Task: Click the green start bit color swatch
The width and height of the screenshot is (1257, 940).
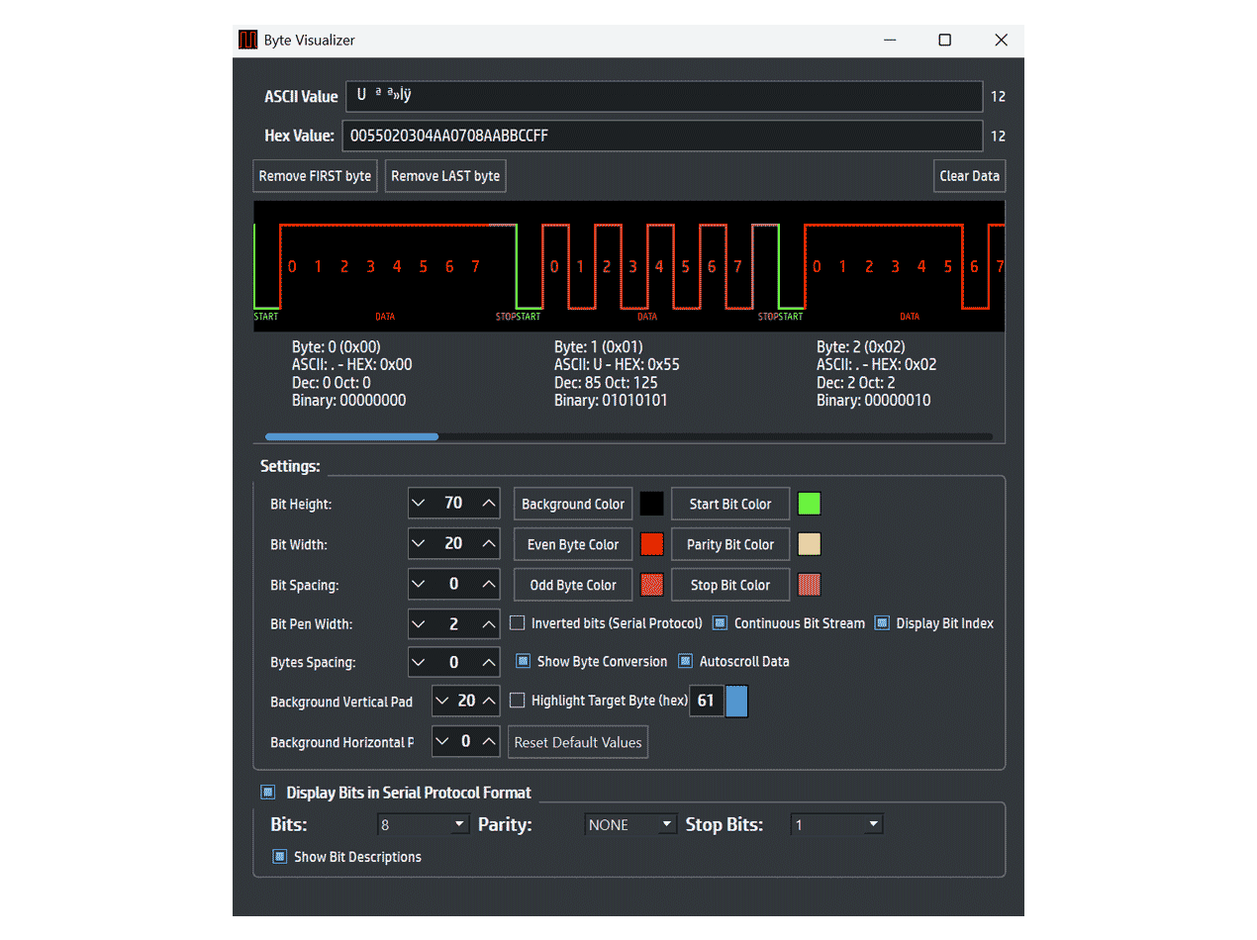Action: pyautogui.click(x=810, y=504)
